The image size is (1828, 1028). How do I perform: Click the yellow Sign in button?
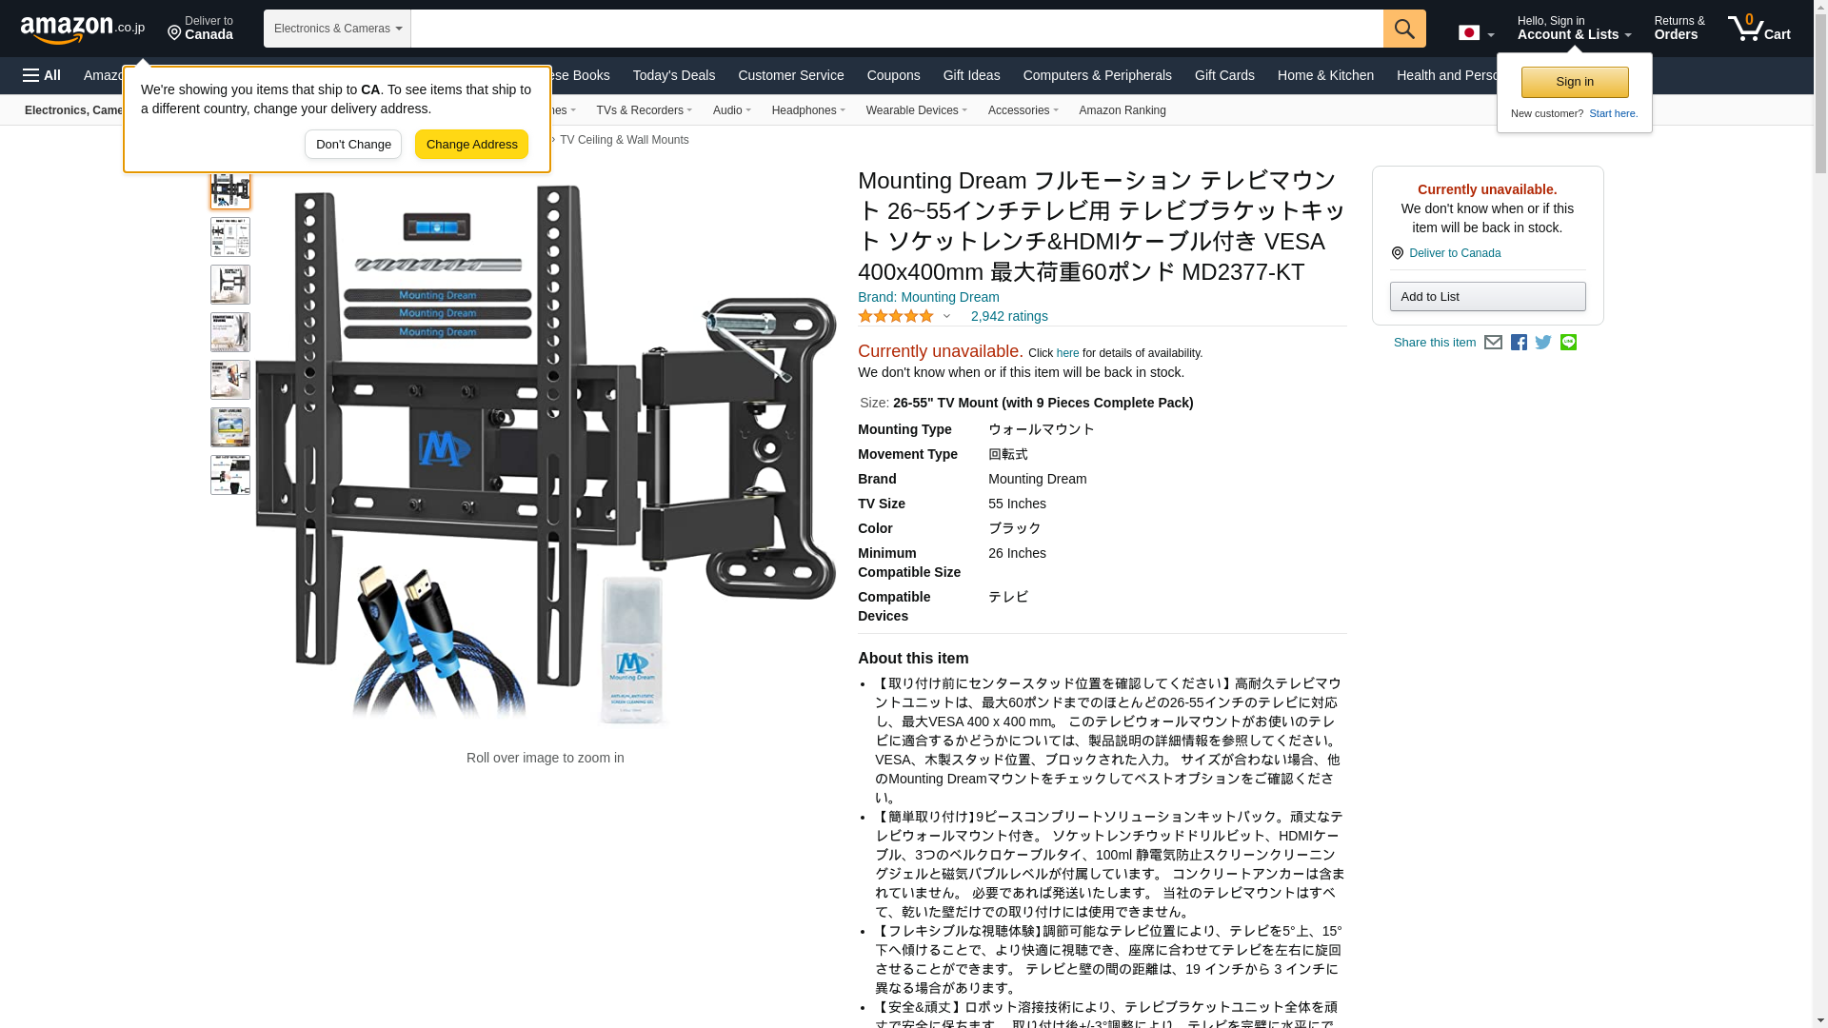1575,82
